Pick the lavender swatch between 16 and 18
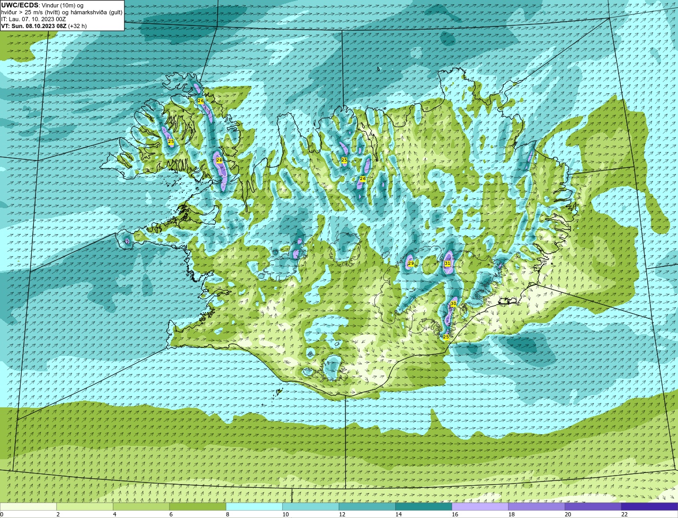The image size is (678, 518). coord(480,506)
